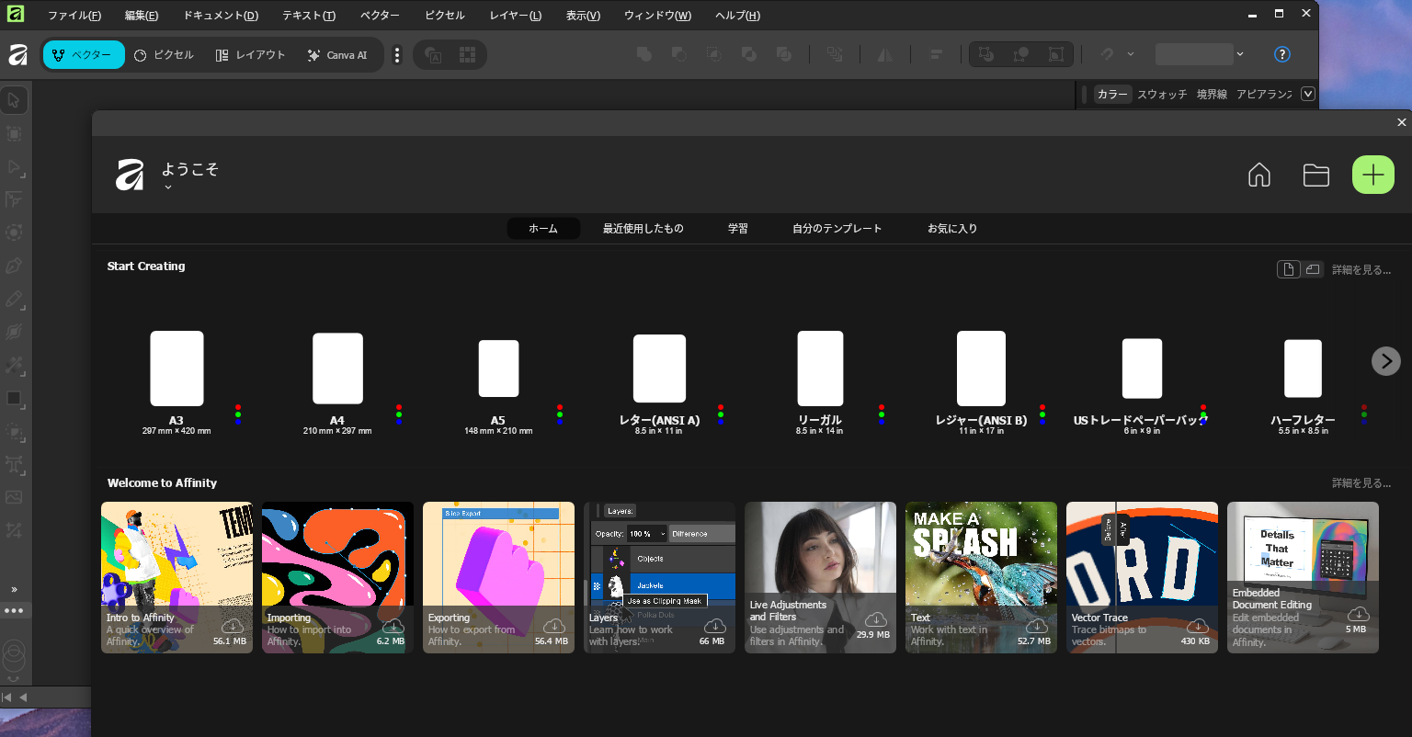Select the A3 document preset thumbnail
Viewport: 1412px width, 737px height.
pyautogui.click(x=176, y=368)
